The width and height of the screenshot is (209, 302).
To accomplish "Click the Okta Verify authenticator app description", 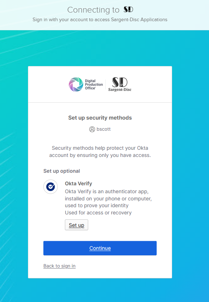I will coord(108,198).
